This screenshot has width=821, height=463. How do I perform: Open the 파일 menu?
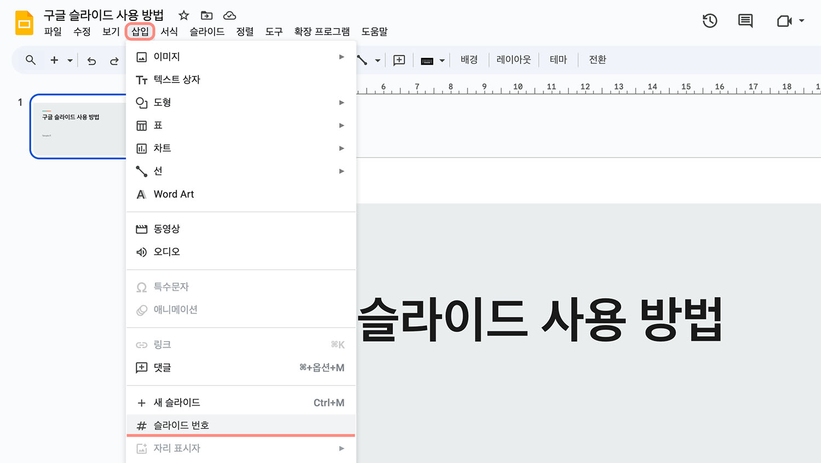pyautogui.click(x=53, y=32)
